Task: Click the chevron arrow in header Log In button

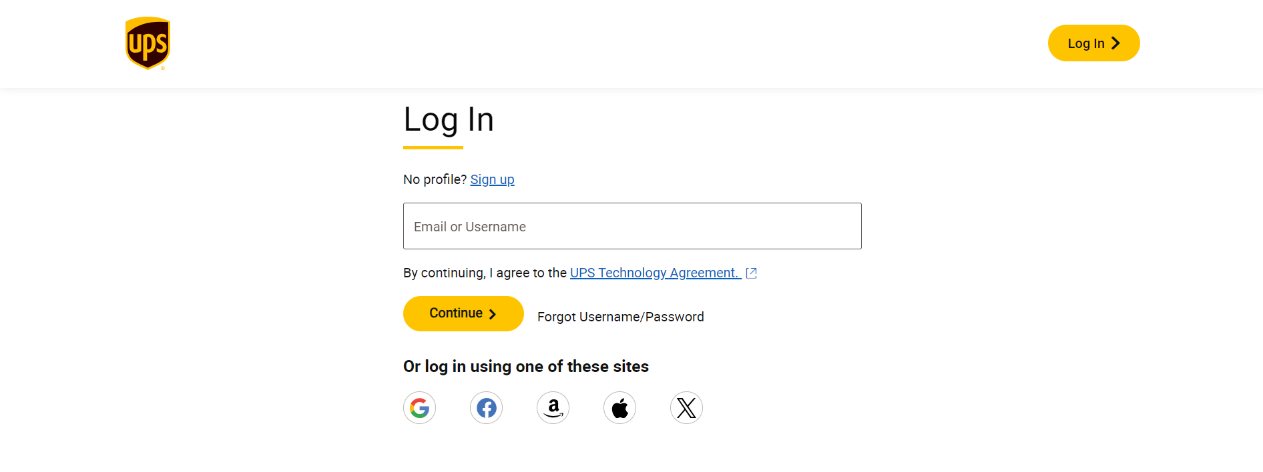Action: [x=1115, y=43]
